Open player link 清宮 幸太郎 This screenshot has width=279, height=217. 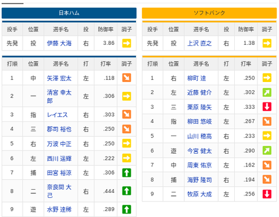coord(59,97)
